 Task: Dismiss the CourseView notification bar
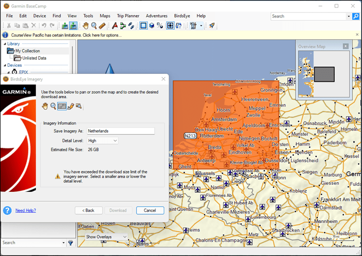357,35
